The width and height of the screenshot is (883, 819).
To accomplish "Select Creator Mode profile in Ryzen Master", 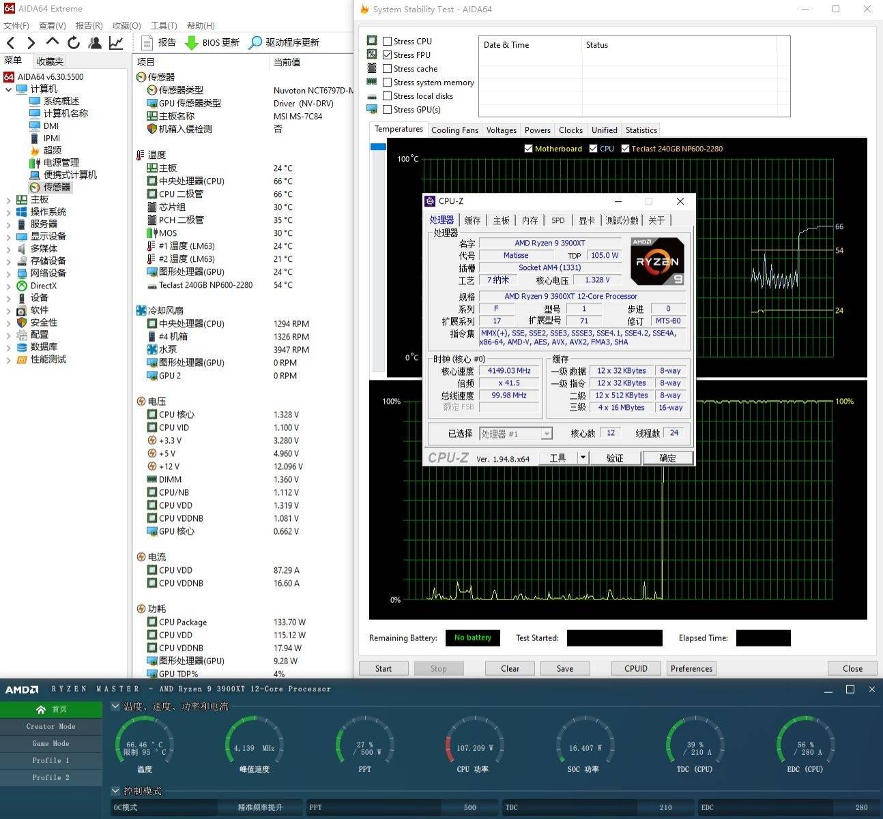I will click(x=51, y=726).
